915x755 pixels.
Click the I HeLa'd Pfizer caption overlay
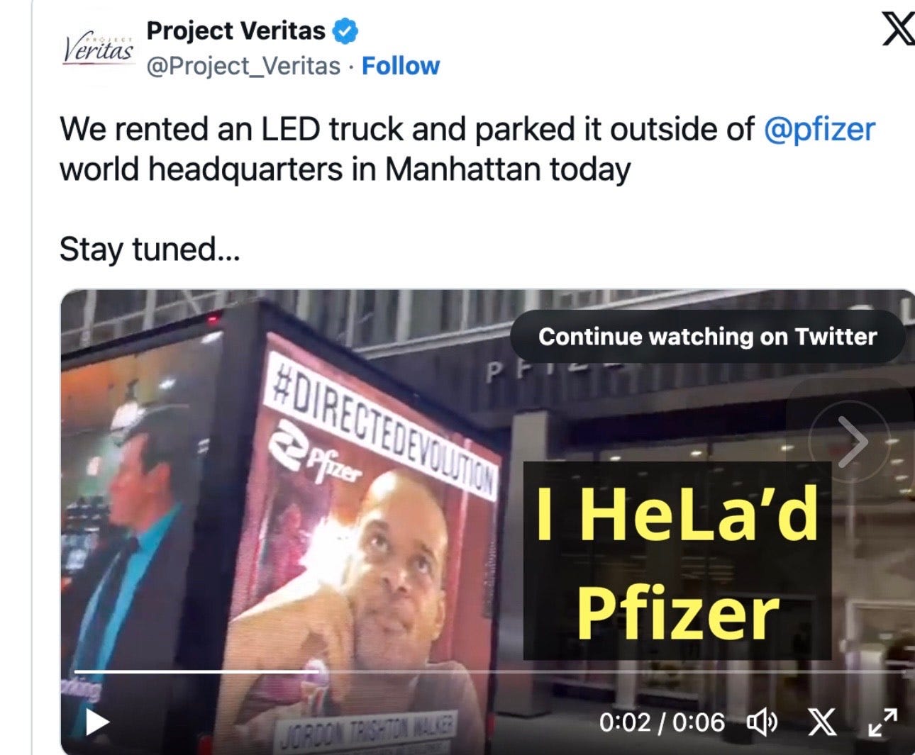(x=677, y=561)
